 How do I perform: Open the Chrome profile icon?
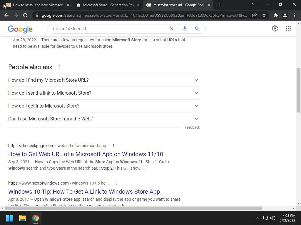(285, 15)
